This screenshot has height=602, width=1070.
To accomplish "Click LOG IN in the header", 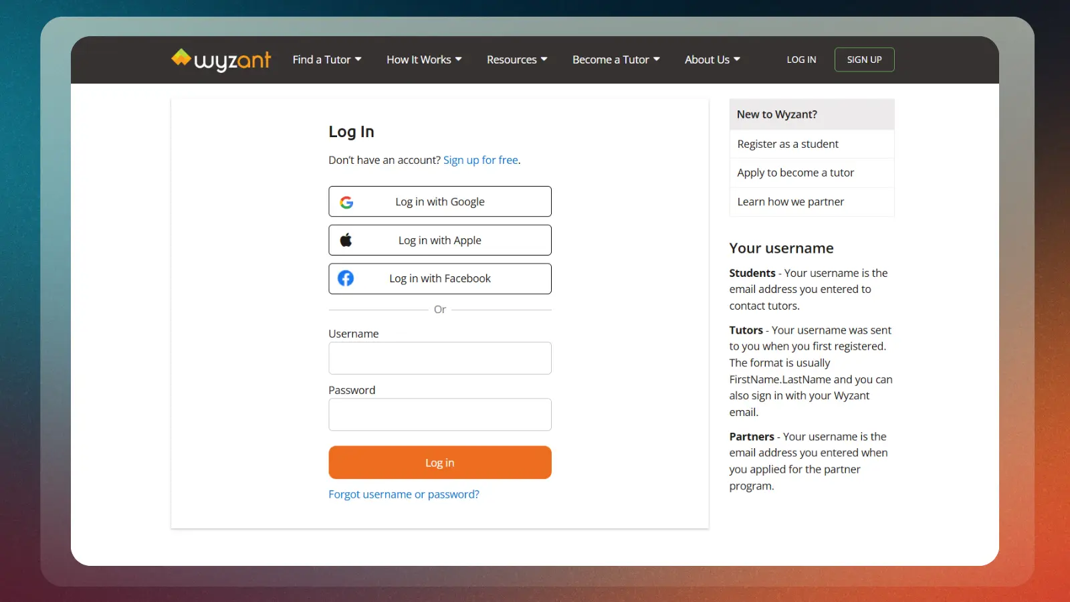I will pos(801,60).
